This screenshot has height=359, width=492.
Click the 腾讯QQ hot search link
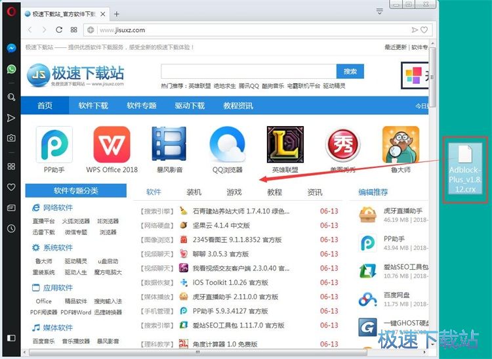coord(249,86)
